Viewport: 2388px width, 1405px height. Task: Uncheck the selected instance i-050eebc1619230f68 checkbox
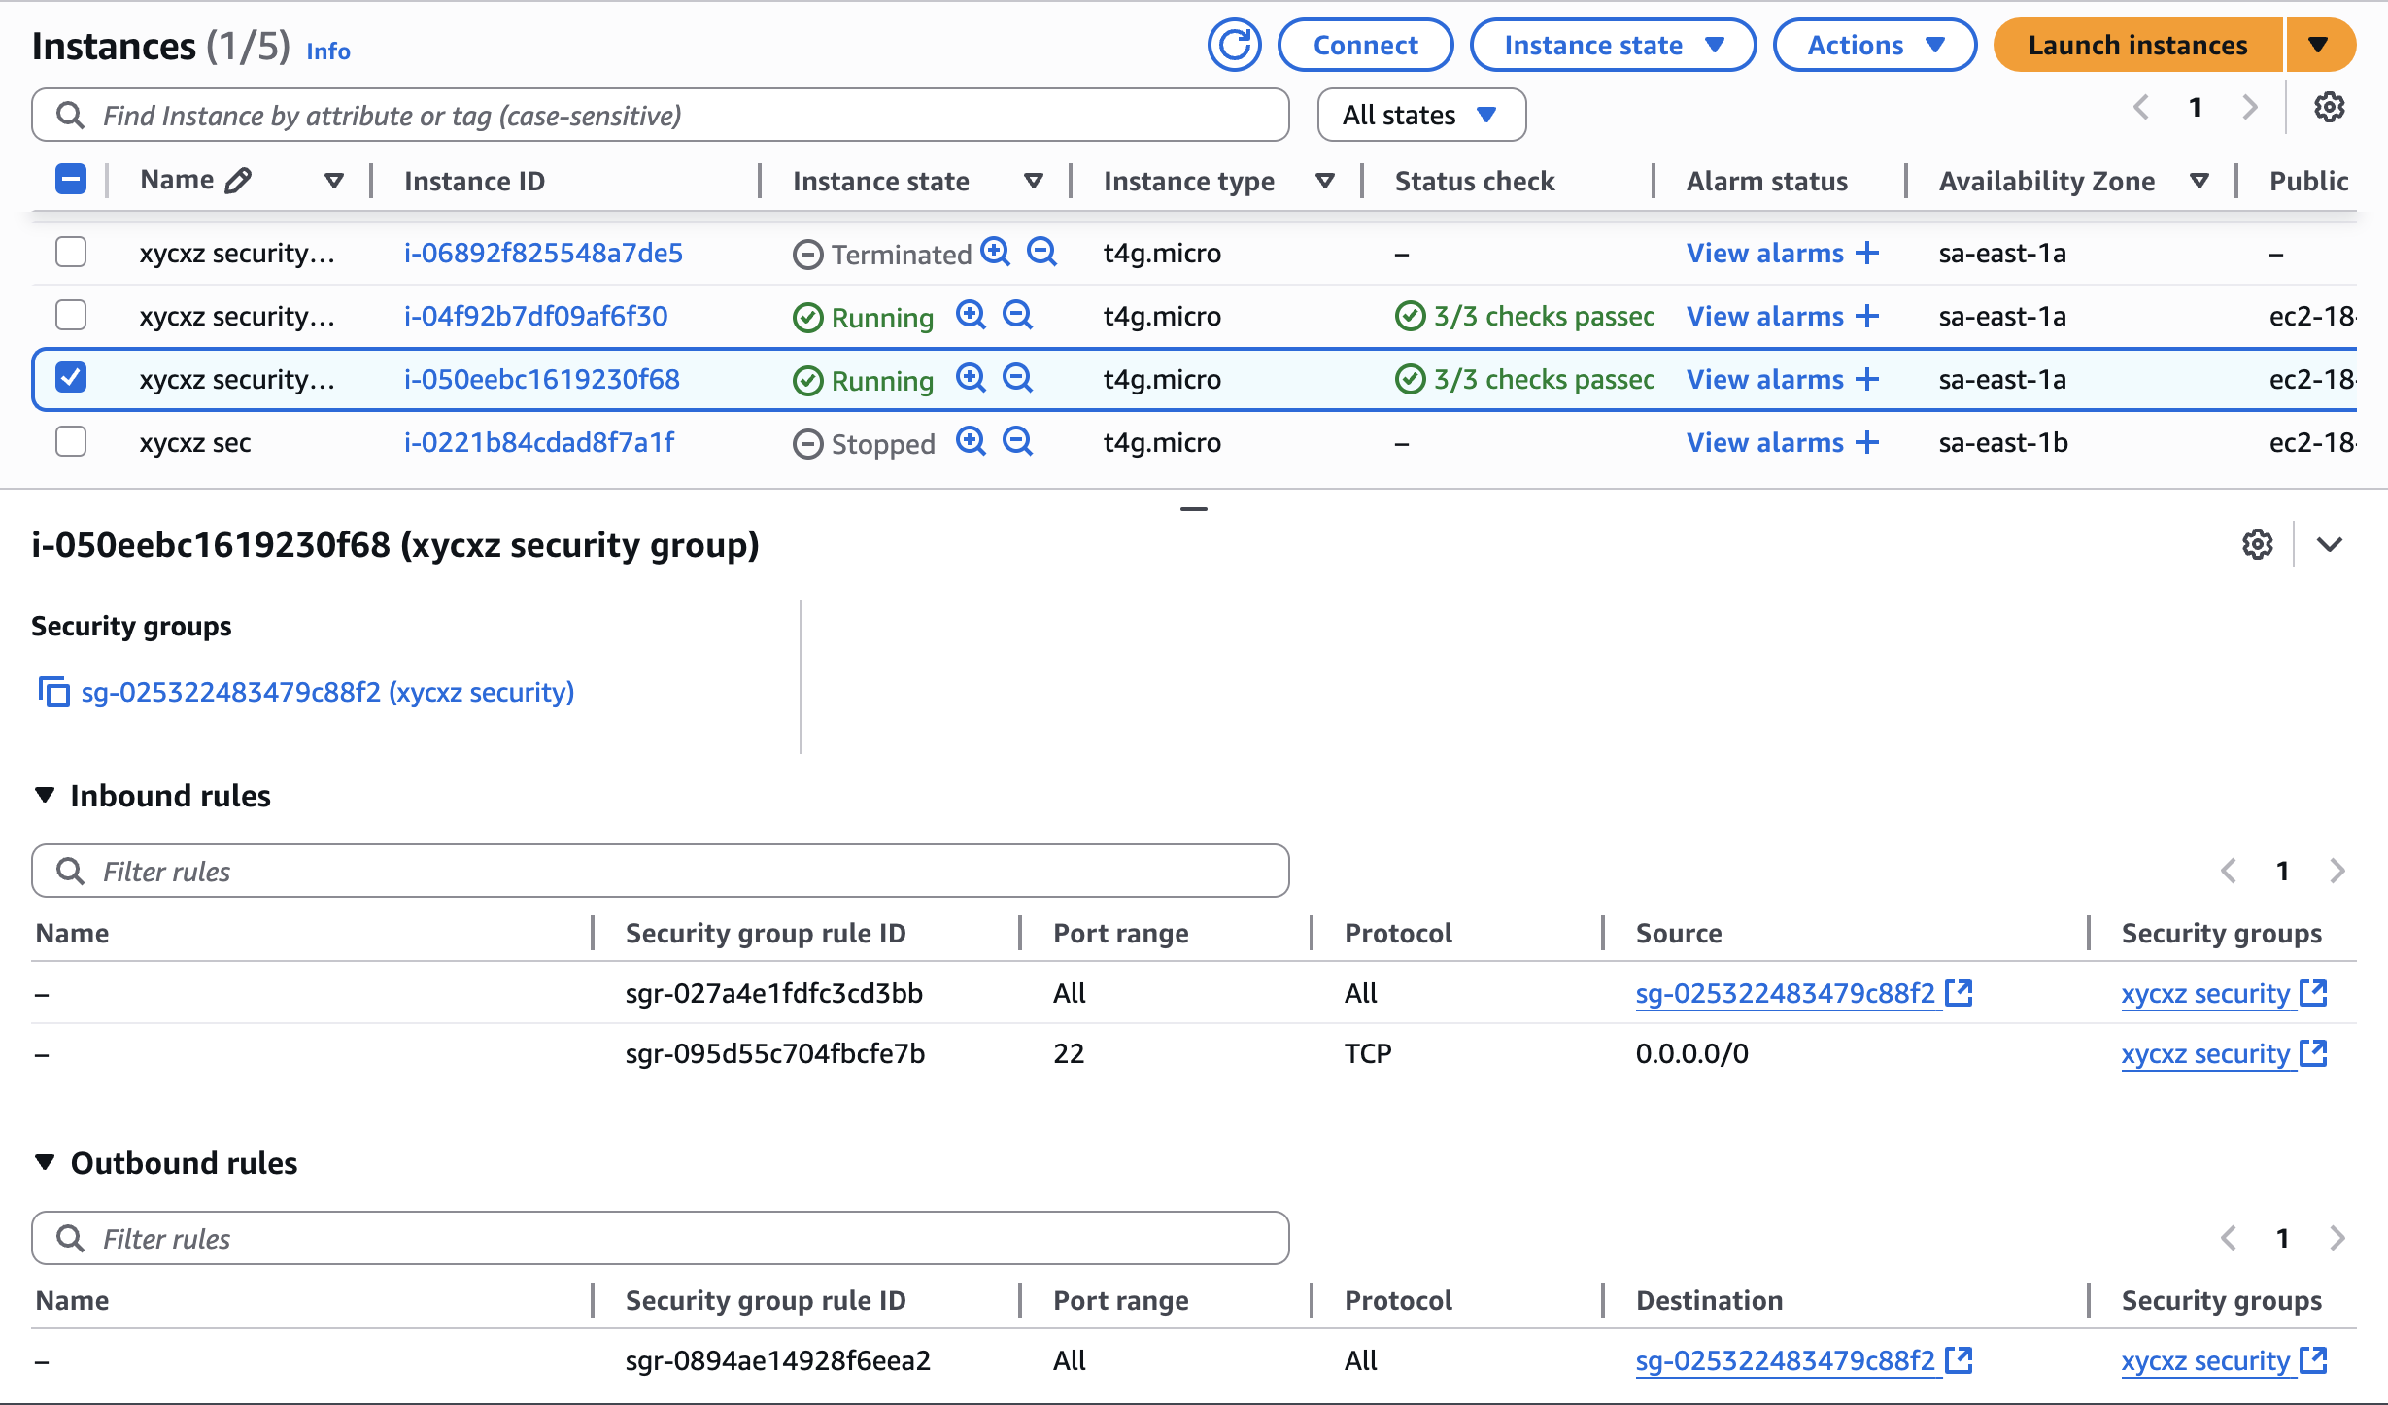pyautogui.click(x=71, y=378)
